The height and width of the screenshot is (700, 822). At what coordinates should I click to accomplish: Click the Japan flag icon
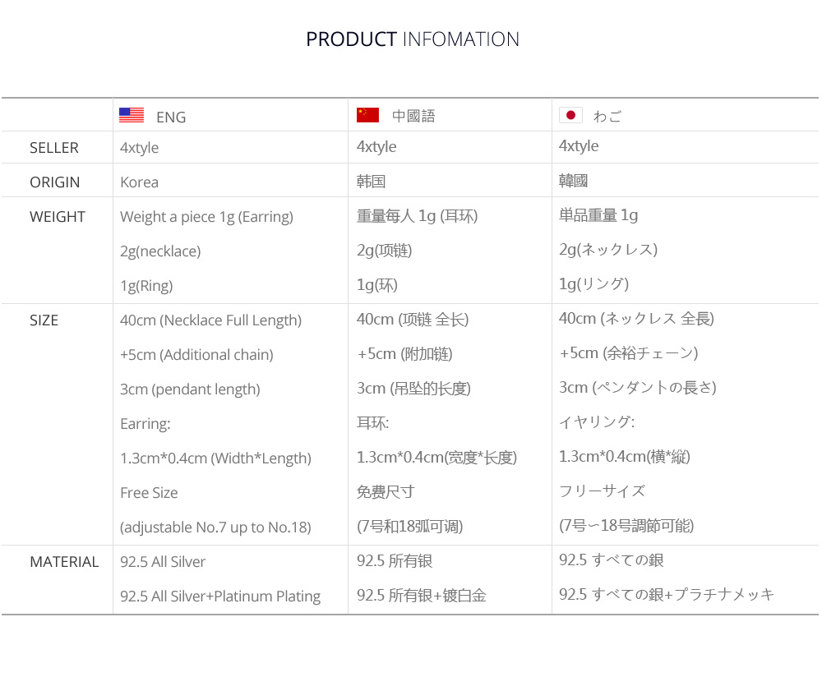(x=571, y=115)
